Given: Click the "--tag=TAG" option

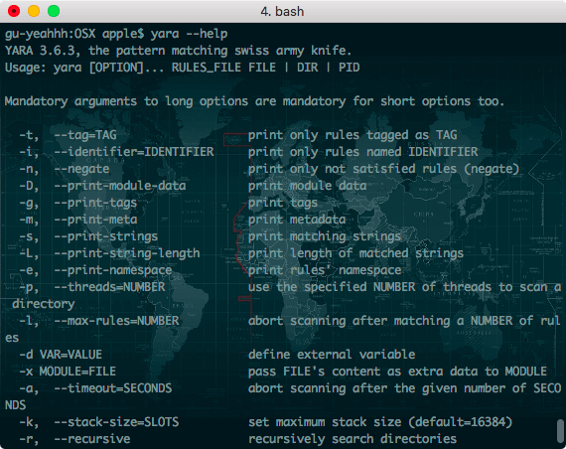Looking at the screenshot, I should pos(85,135).
